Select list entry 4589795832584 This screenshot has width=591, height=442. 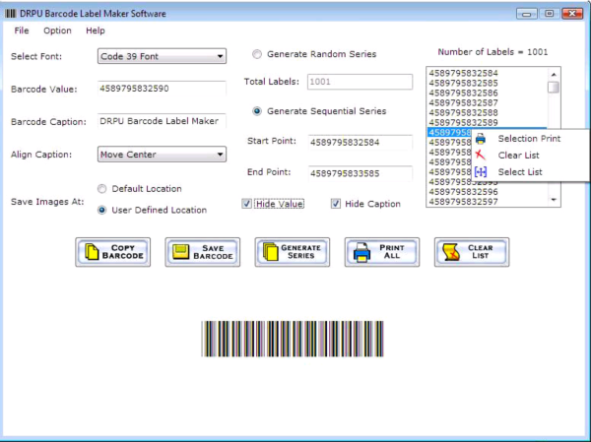click(x=463, y=73)
